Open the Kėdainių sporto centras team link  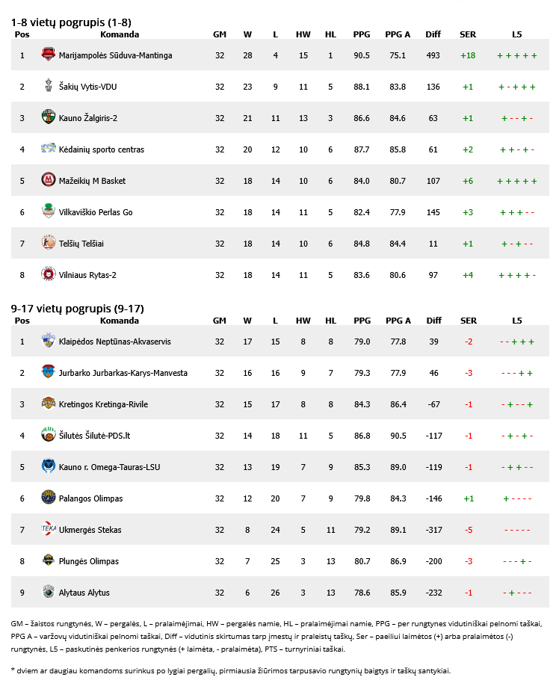coord(102,149)
